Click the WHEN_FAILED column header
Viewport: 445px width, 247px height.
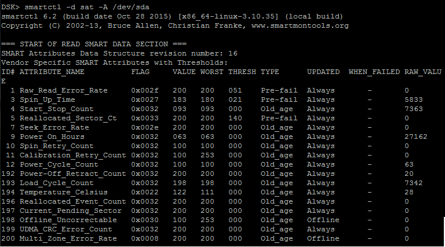pos(374,72)
